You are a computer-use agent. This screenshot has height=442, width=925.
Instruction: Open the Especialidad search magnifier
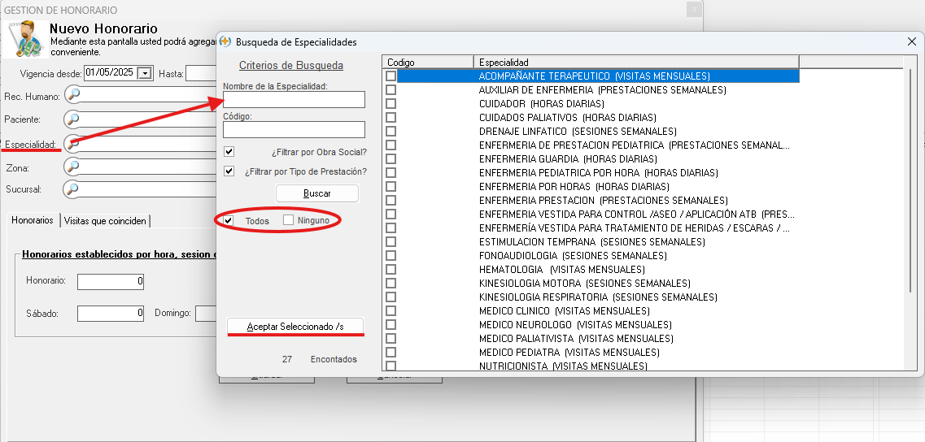tap(74, 144)
